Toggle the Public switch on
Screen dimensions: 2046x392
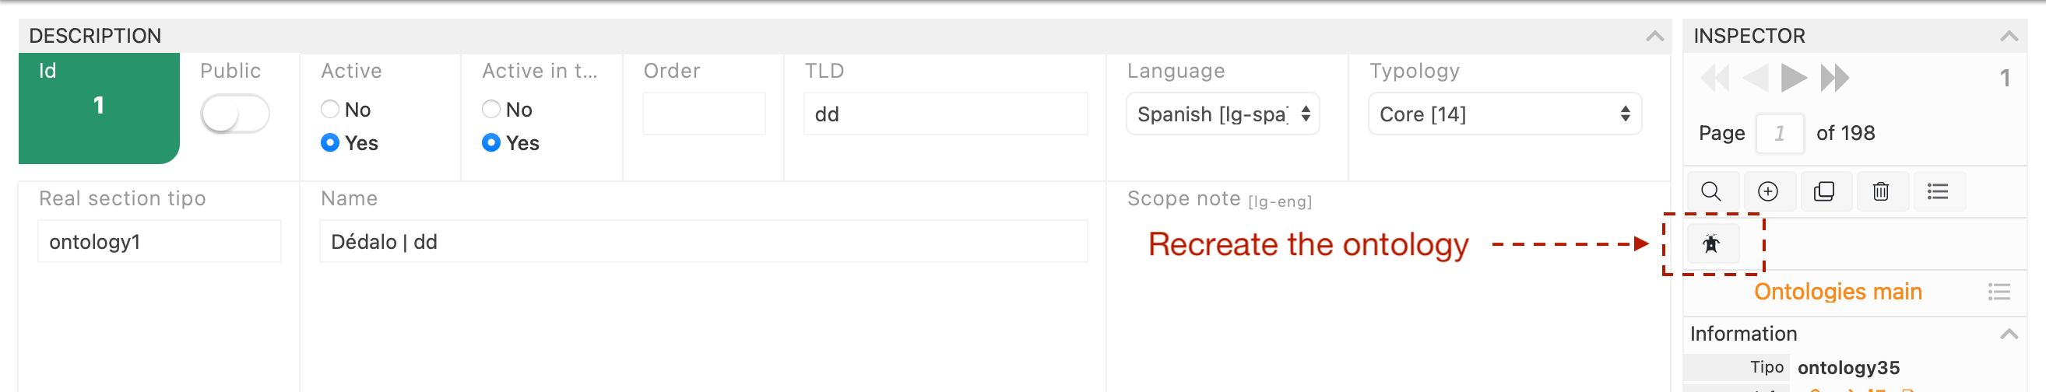click(x=234, y=114)
